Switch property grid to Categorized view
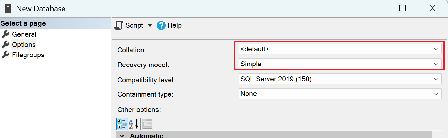The height and width of the screenshot is (138, 448). pos(122,124)
